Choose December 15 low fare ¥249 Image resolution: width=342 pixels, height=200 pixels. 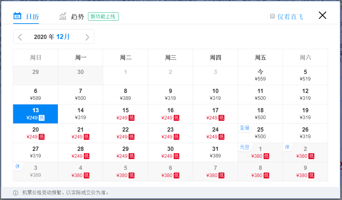point(126,114)
